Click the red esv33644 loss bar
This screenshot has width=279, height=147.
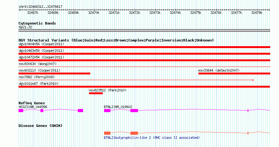pyautogui.click(x=234, y=73)
